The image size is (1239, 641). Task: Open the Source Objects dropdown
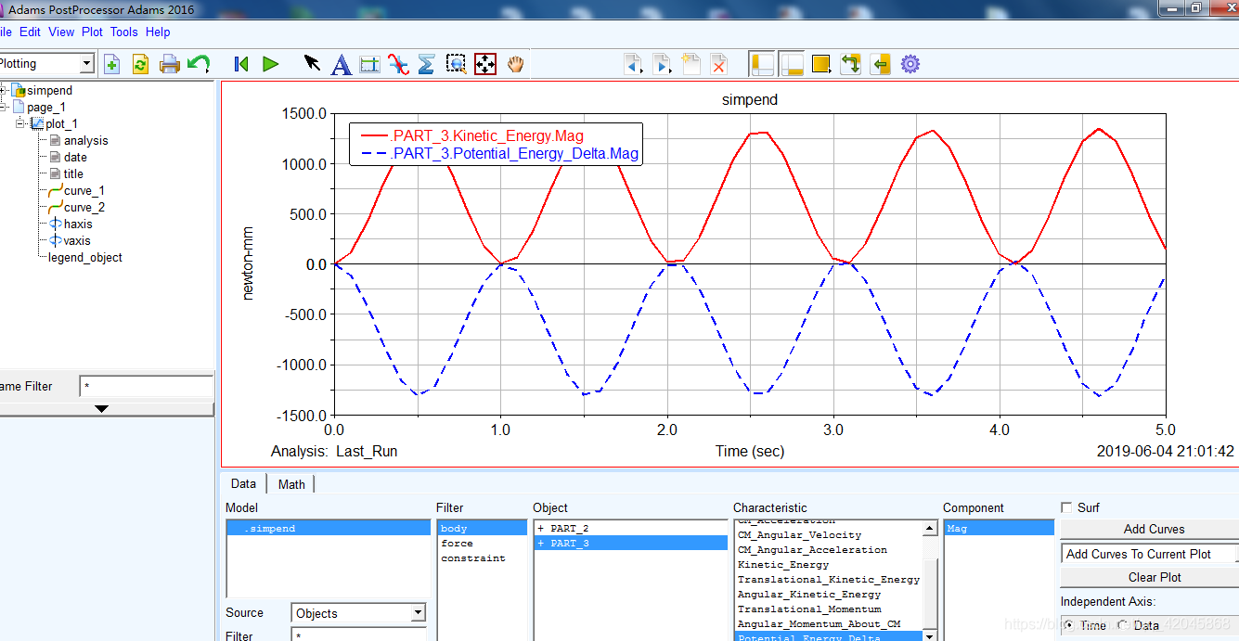(x=418, y=613)
